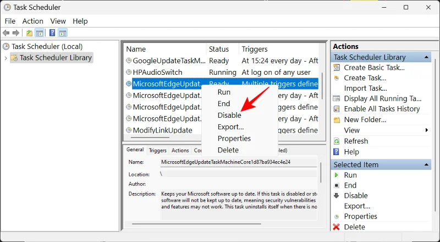Toggle the Show/Hide Action Pane toolbar icon
440x242 pixels.
(63, 33)
